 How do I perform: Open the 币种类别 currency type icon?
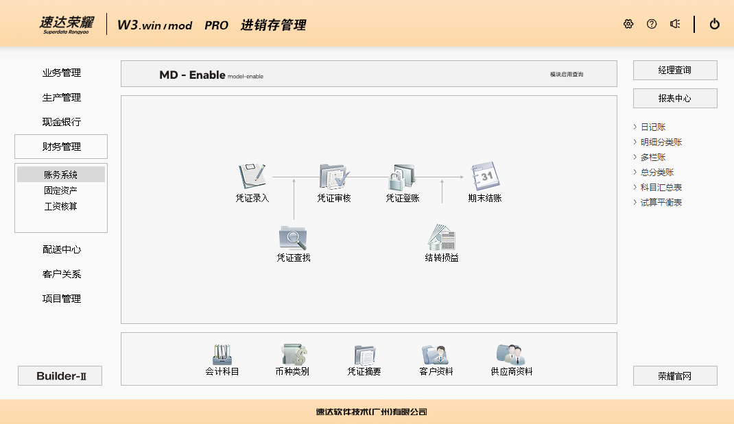292,355
